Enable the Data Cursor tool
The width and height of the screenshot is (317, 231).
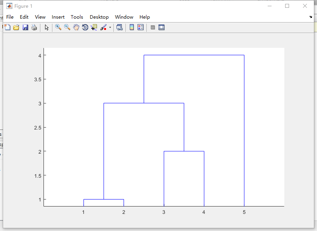[x=94, y=27]
